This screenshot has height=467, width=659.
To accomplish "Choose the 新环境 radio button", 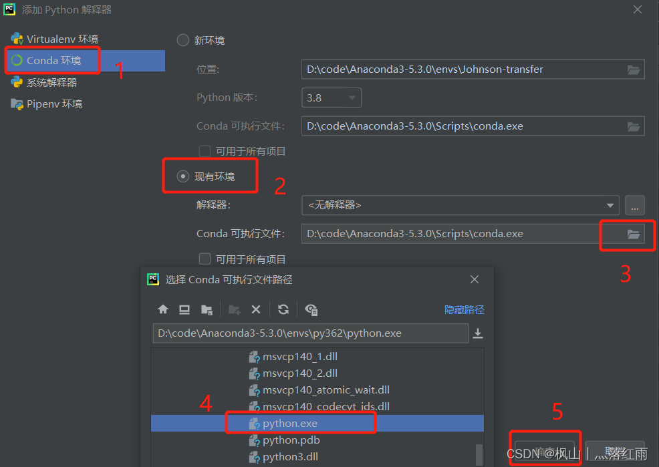I will (183, 40).
